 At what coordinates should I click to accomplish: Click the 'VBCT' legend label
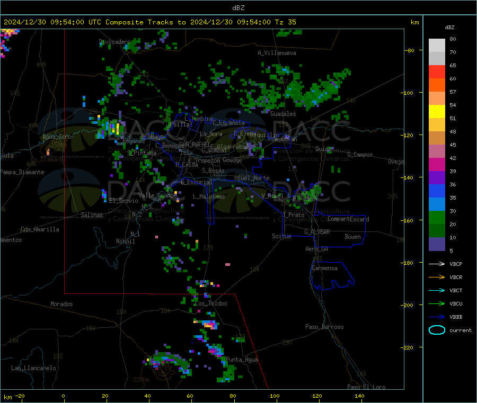[x=456, y=291]
